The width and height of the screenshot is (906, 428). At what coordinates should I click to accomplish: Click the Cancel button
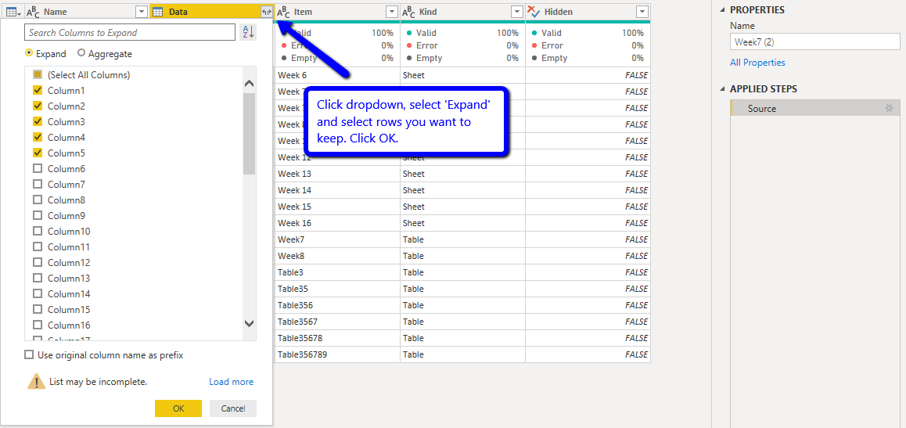[233, 408]
